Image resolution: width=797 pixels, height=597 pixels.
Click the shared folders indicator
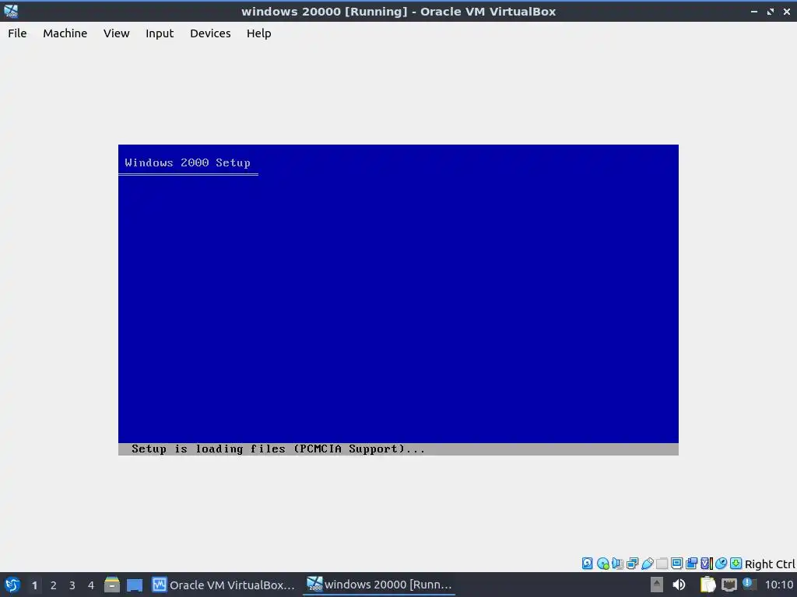(x=662, y=564)
